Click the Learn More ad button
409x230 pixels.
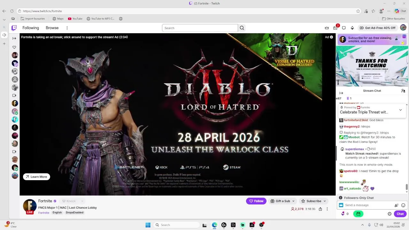coord(36,177)
